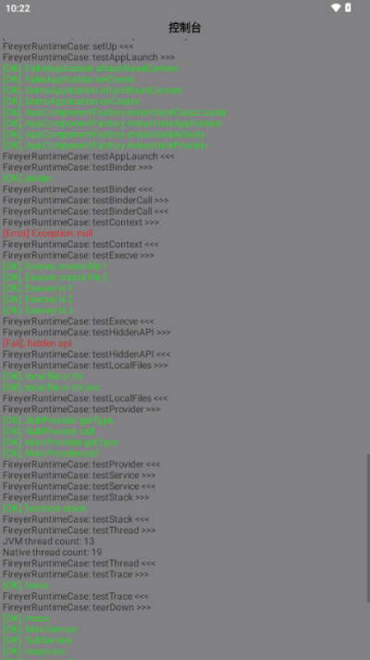The image size is (370, 660).
Task: Click "[OK], MainProvider call" log line
Action: (x=51, y=453)
